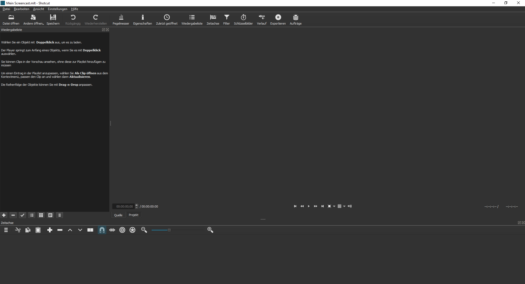Minimize the Shotcut window

[494, 3]
